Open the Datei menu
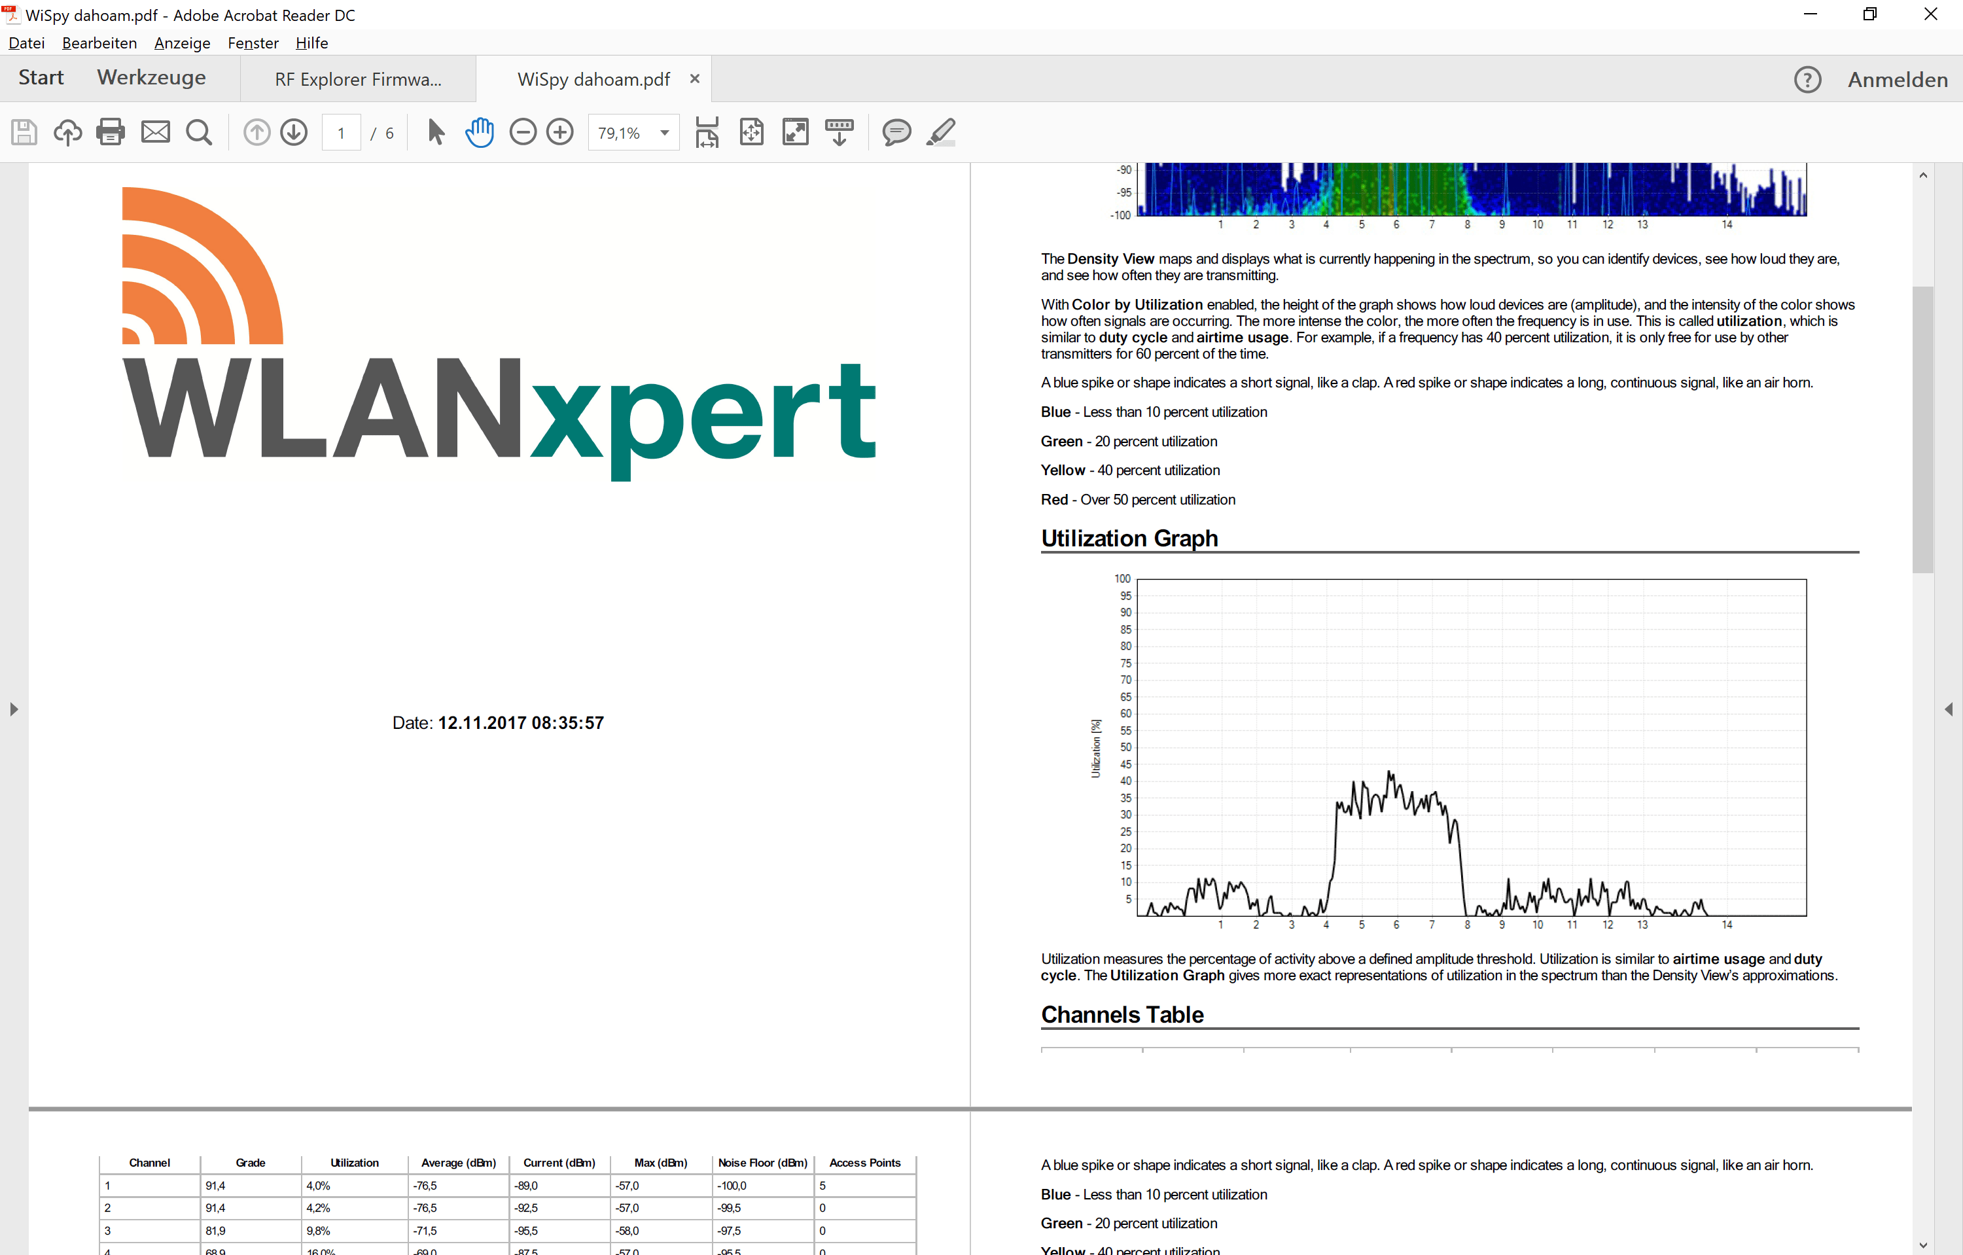The width and height of the screenshot is (1963, 1255). (27, 43)
